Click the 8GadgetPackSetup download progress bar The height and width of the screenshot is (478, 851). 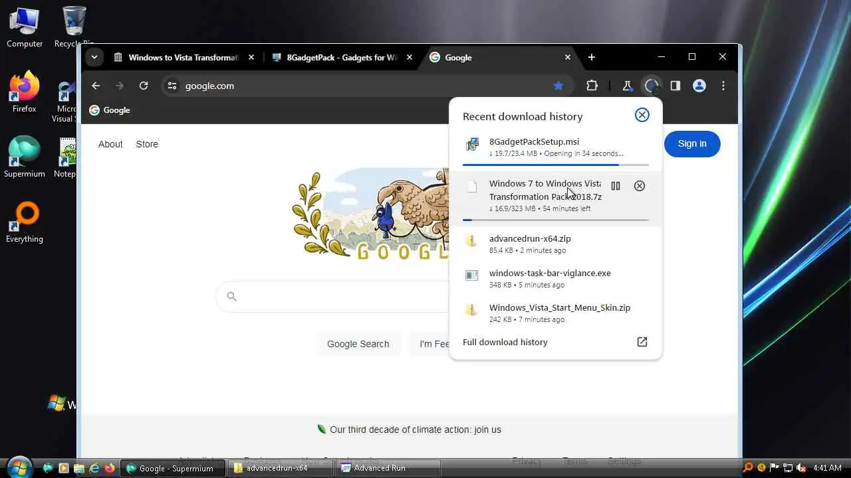556,165
